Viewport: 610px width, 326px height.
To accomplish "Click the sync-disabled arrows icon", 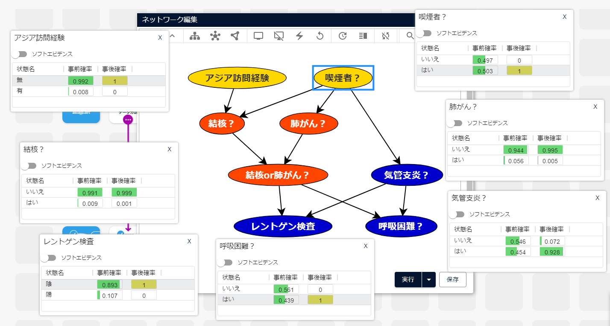I will (386, 36).
